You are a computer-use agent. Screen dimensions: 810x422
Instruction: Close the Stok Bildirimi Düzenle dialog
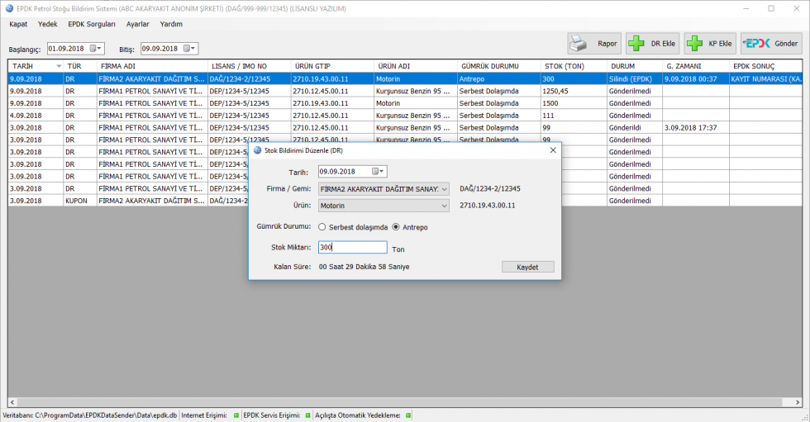click(552, 150)
